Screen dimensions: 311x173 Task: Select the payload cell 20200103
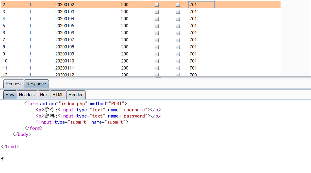coord(65,12)
